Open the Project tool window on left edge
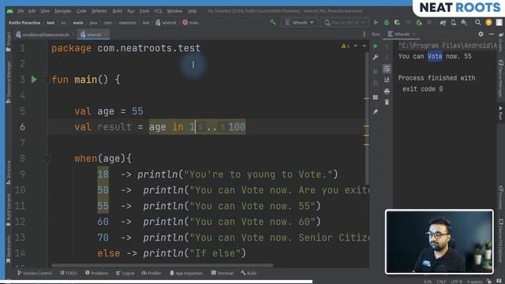This screenshot has height=284, width=505. click(9, 42)
